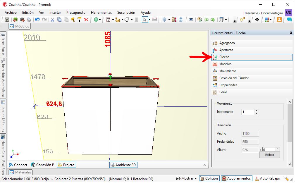The width and height of the screenshot is (296, 186).
Task: Click the Aplicar button
Action: point(270,155)
